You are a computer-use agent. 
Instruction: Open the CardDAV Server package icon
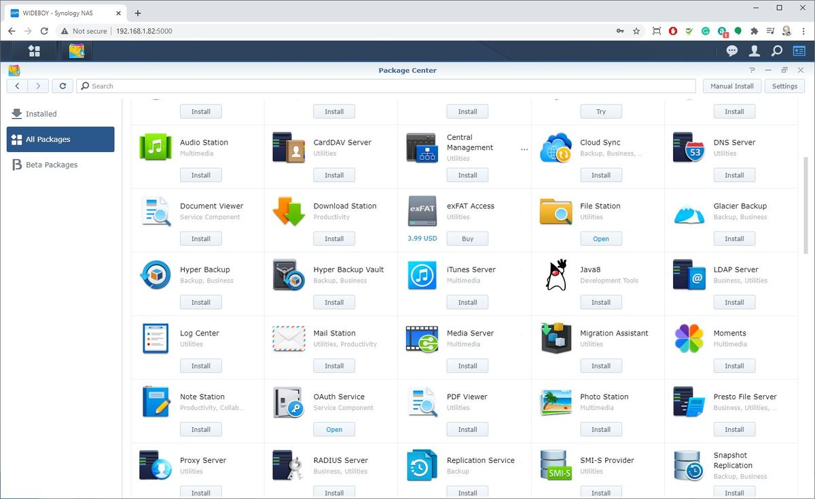point(289,147)
